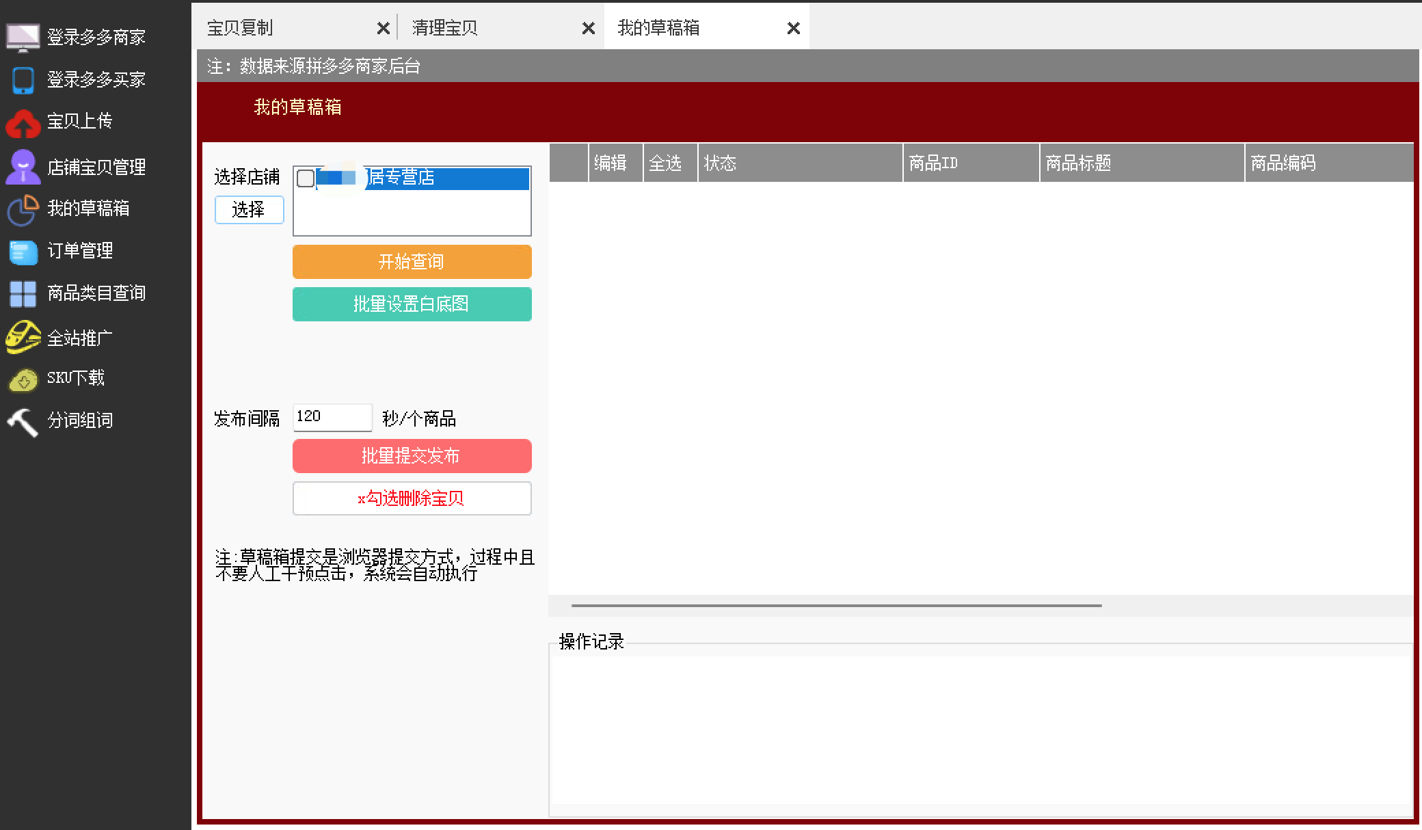The image size is (1422, 830).
Task: Click the red cloud upload icon
Action: coord(23,123)
